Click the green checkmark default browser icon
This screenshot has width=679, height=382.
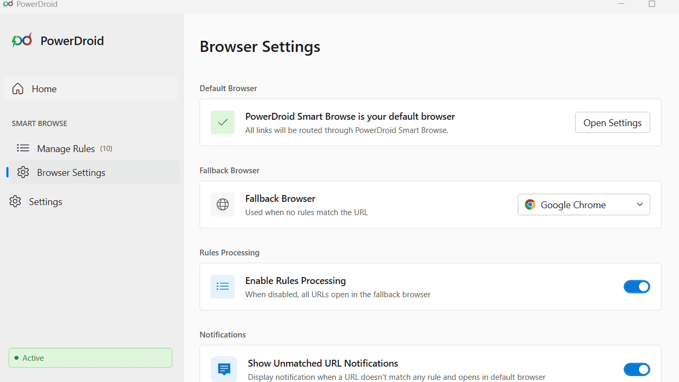(x=223, y=122)
